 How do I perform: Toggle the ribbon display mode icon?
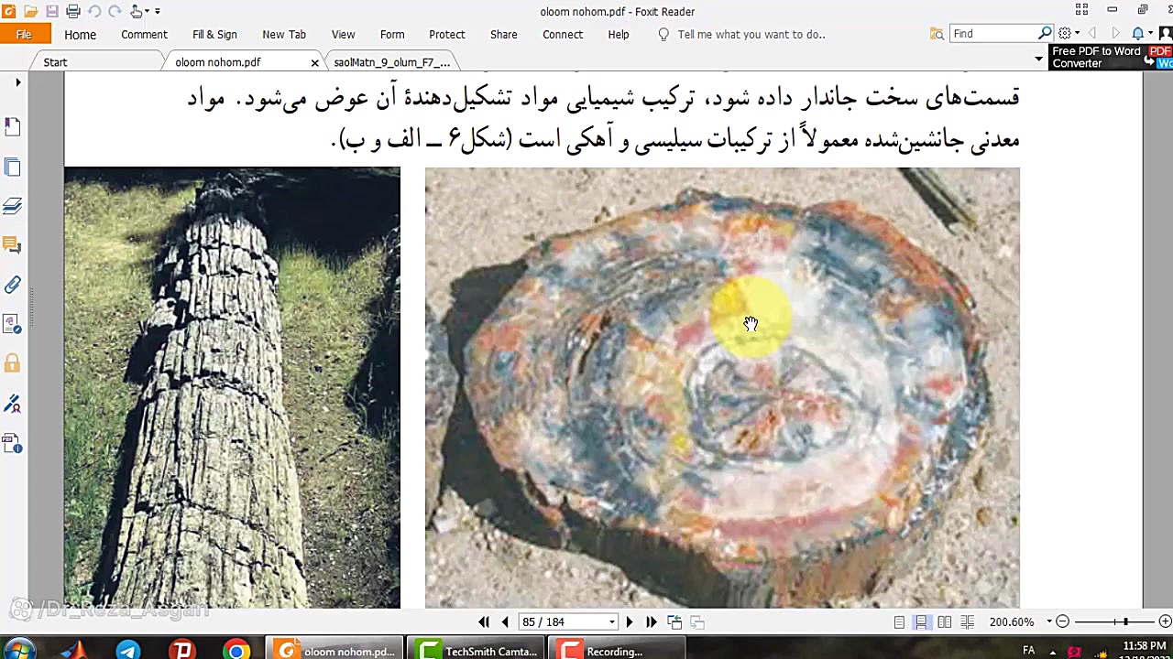pyautogui.click(x=1081, y=10)
